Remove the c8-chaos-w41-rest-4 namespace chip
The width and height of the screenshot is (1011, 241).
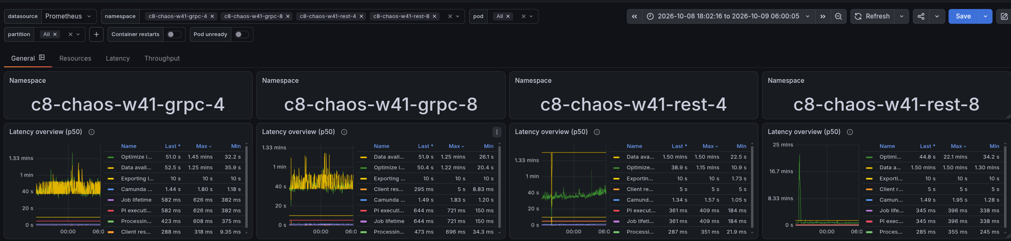click(361, 16)
